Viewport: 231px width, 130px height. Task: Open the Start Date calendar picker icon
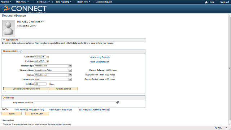pos(48,57)
